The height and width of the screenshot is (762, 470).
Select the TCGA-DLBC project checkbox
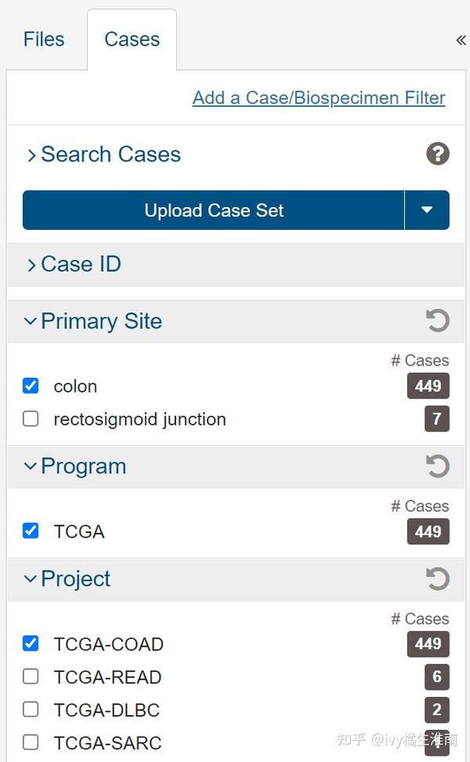[31, 709]
